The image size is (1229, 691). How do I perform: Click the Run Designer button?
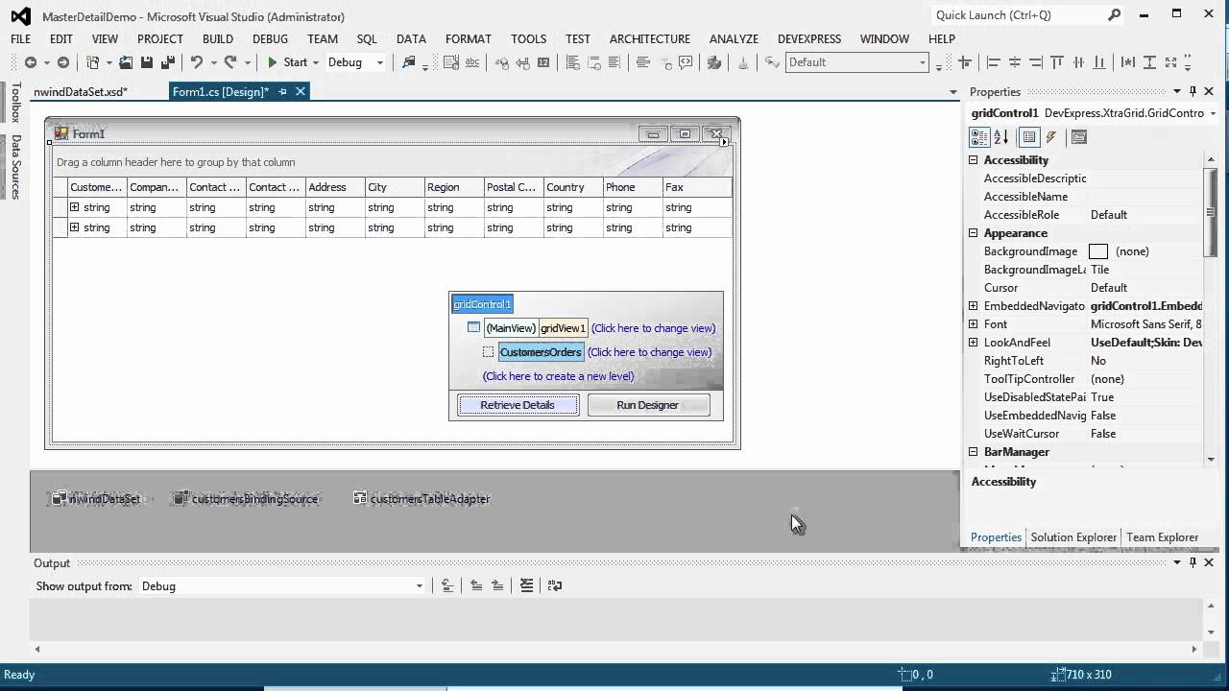coord(648,405)
